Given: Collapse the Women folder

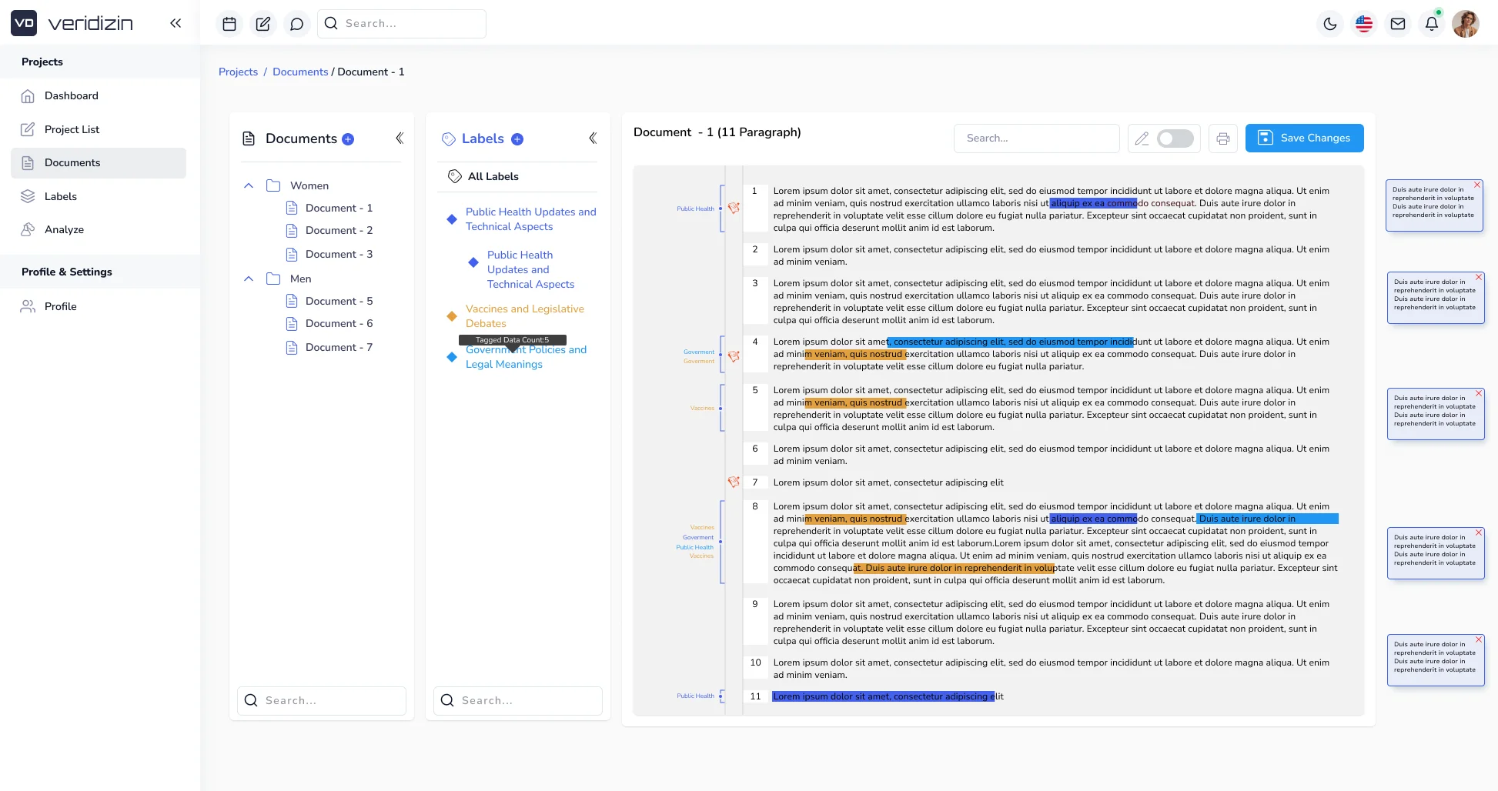Looking at the screenshot, I should 249,185.
